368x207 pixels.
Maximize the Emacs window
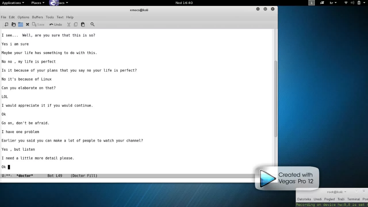(265, 9)
